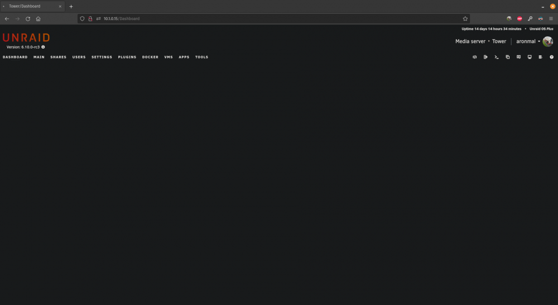Click the Uptime 14 days text
Screen dimensions: 558x305
pos(492,29)
